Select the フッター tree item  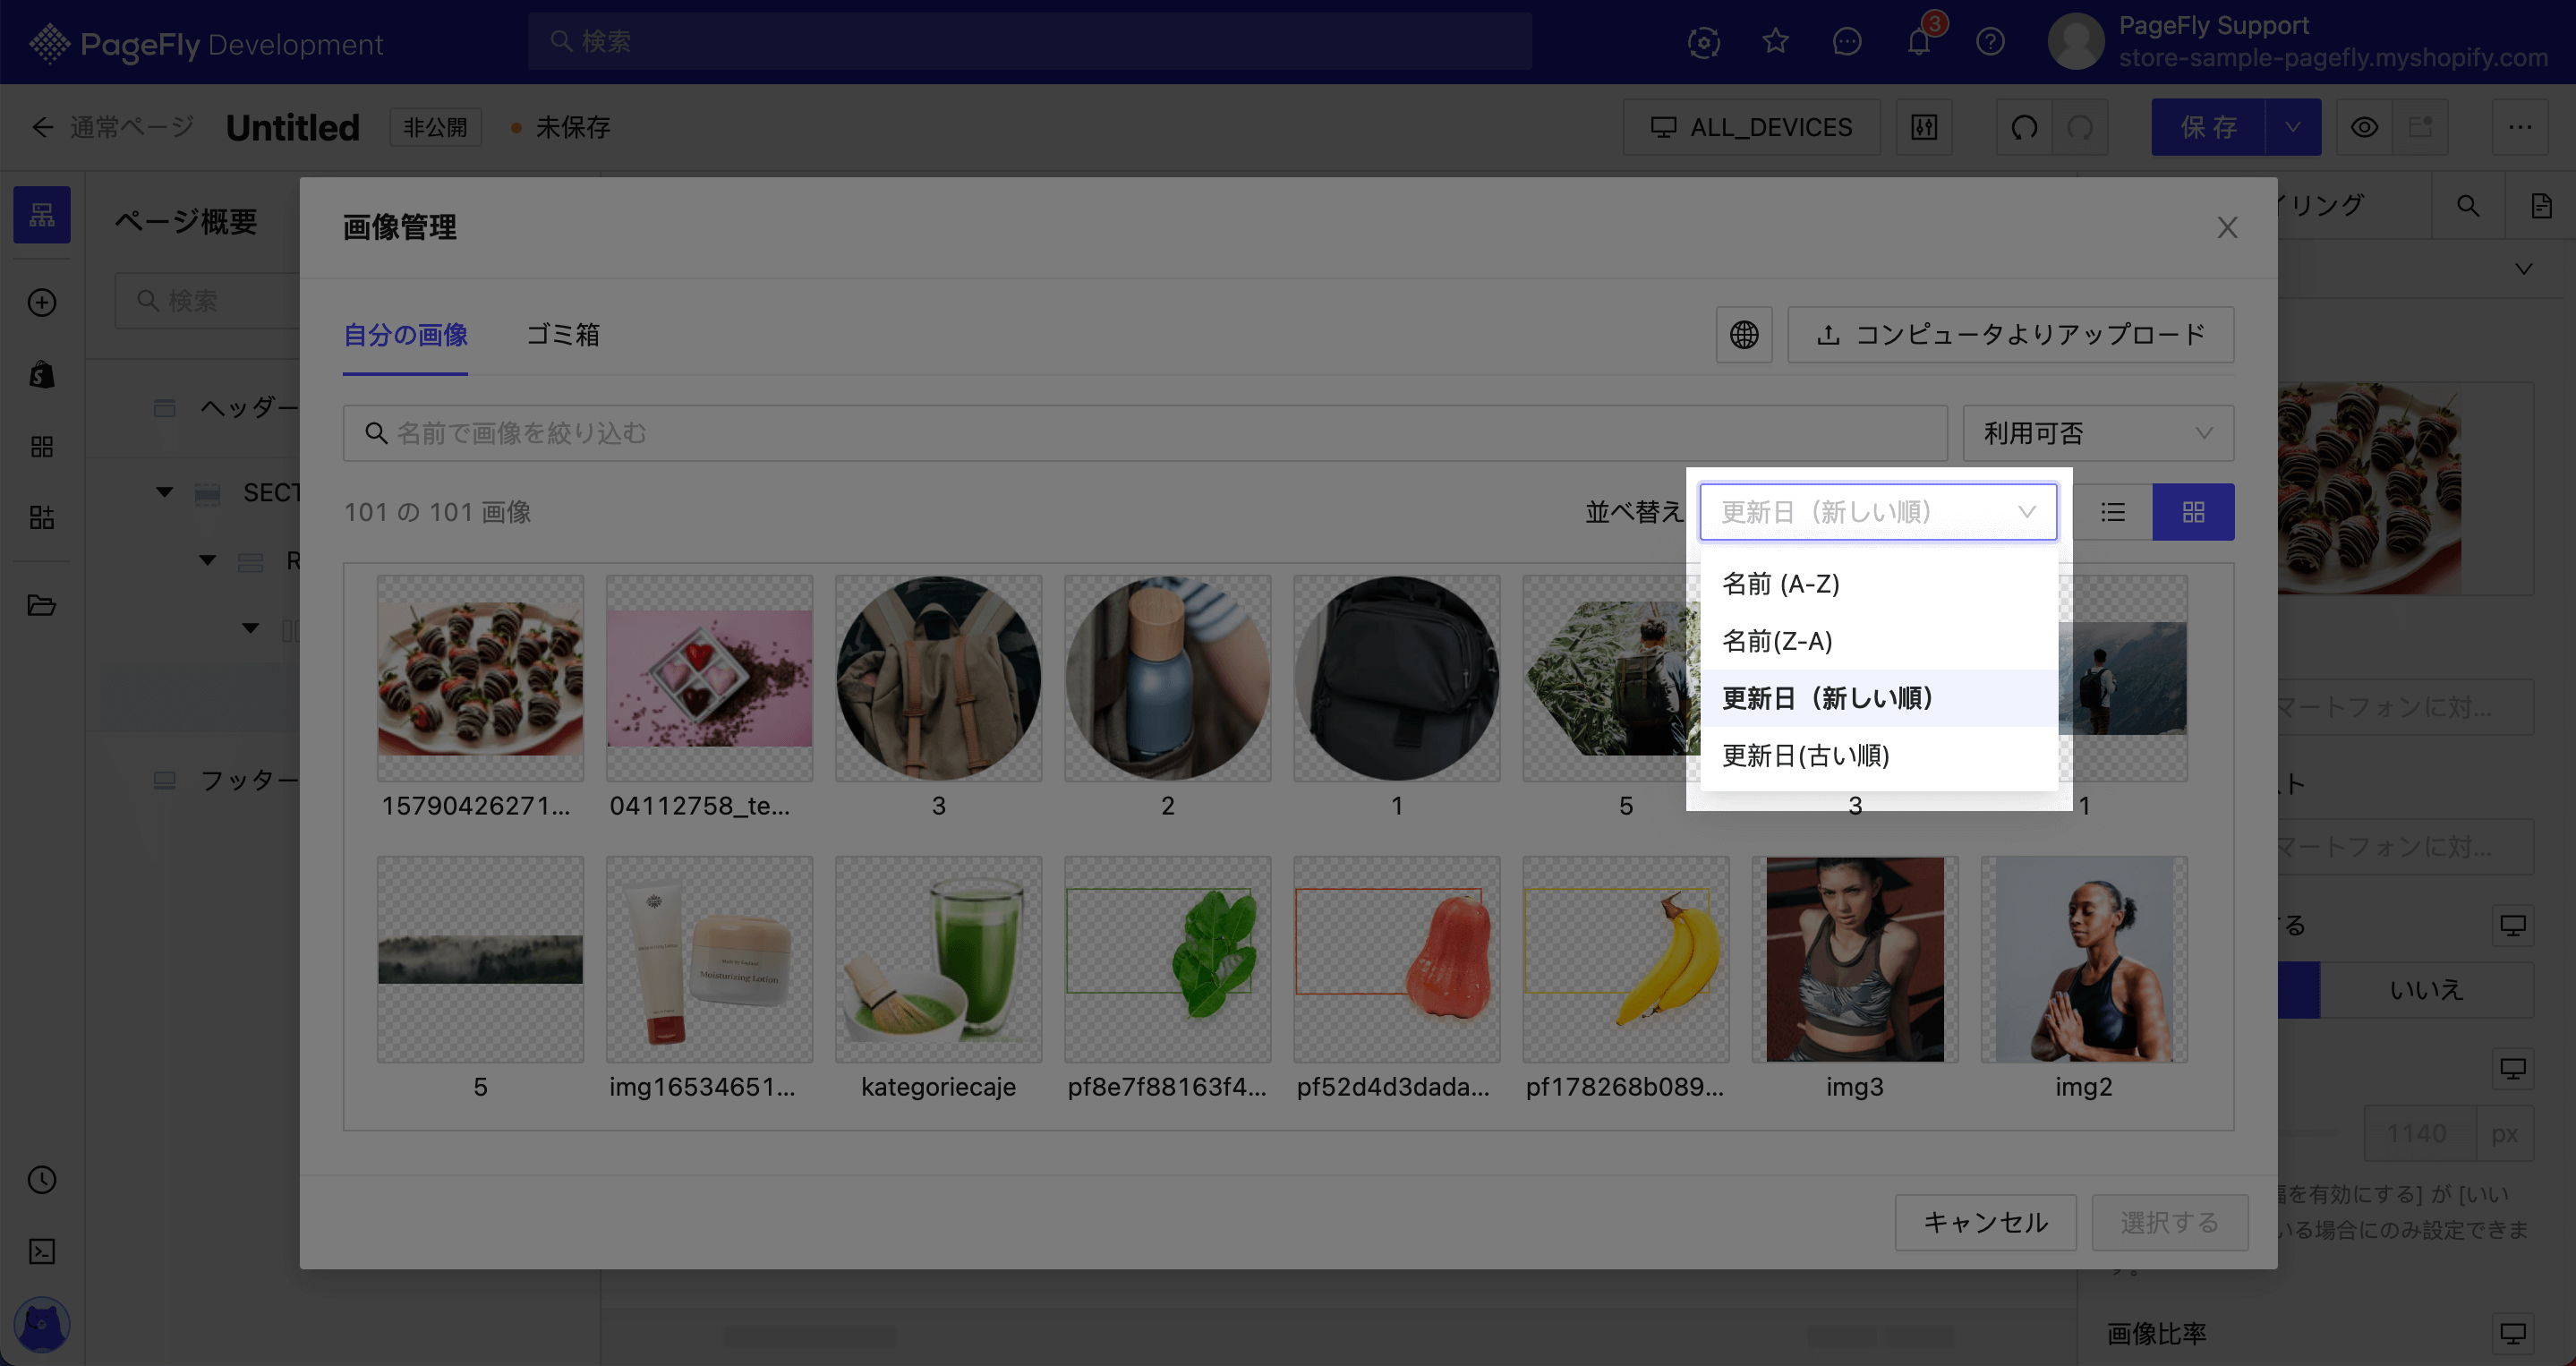249,780
